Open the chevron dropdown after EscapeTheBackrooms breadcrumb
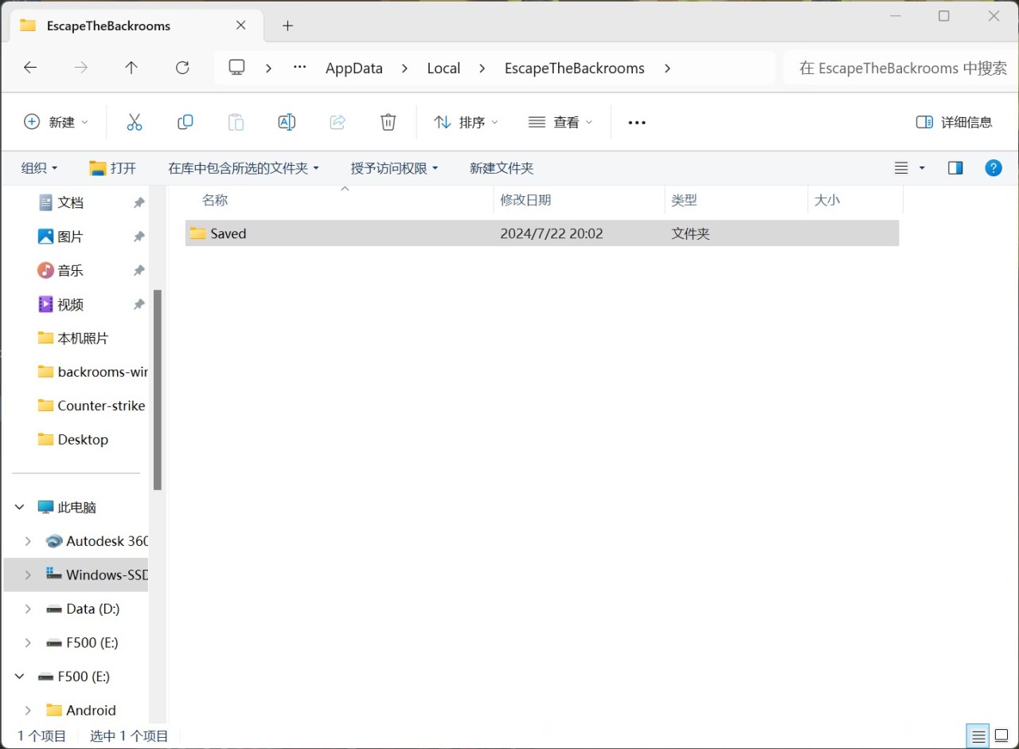 [667, 68]
